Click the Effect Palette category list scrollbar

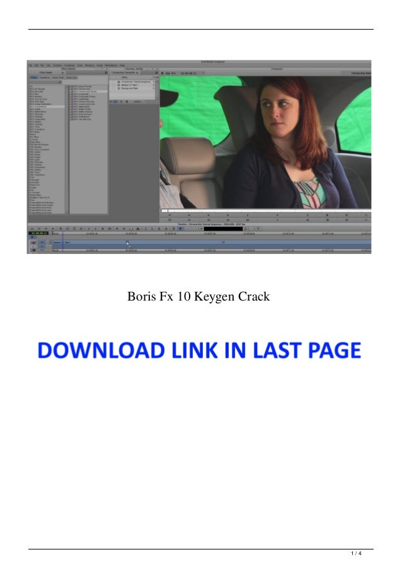click(67, 149)
